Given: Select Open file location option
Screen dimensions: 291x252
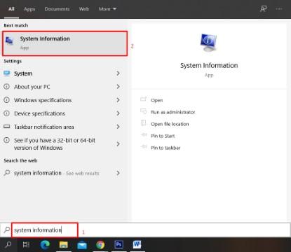Looking at the screenshot, I should 170,124.
